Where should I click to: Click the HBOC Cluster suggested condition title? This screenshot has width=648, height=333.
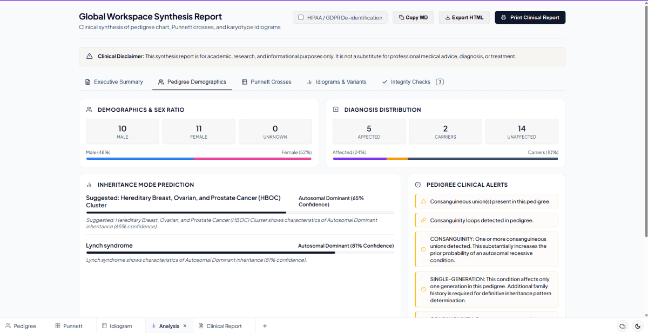pos(184,201)
